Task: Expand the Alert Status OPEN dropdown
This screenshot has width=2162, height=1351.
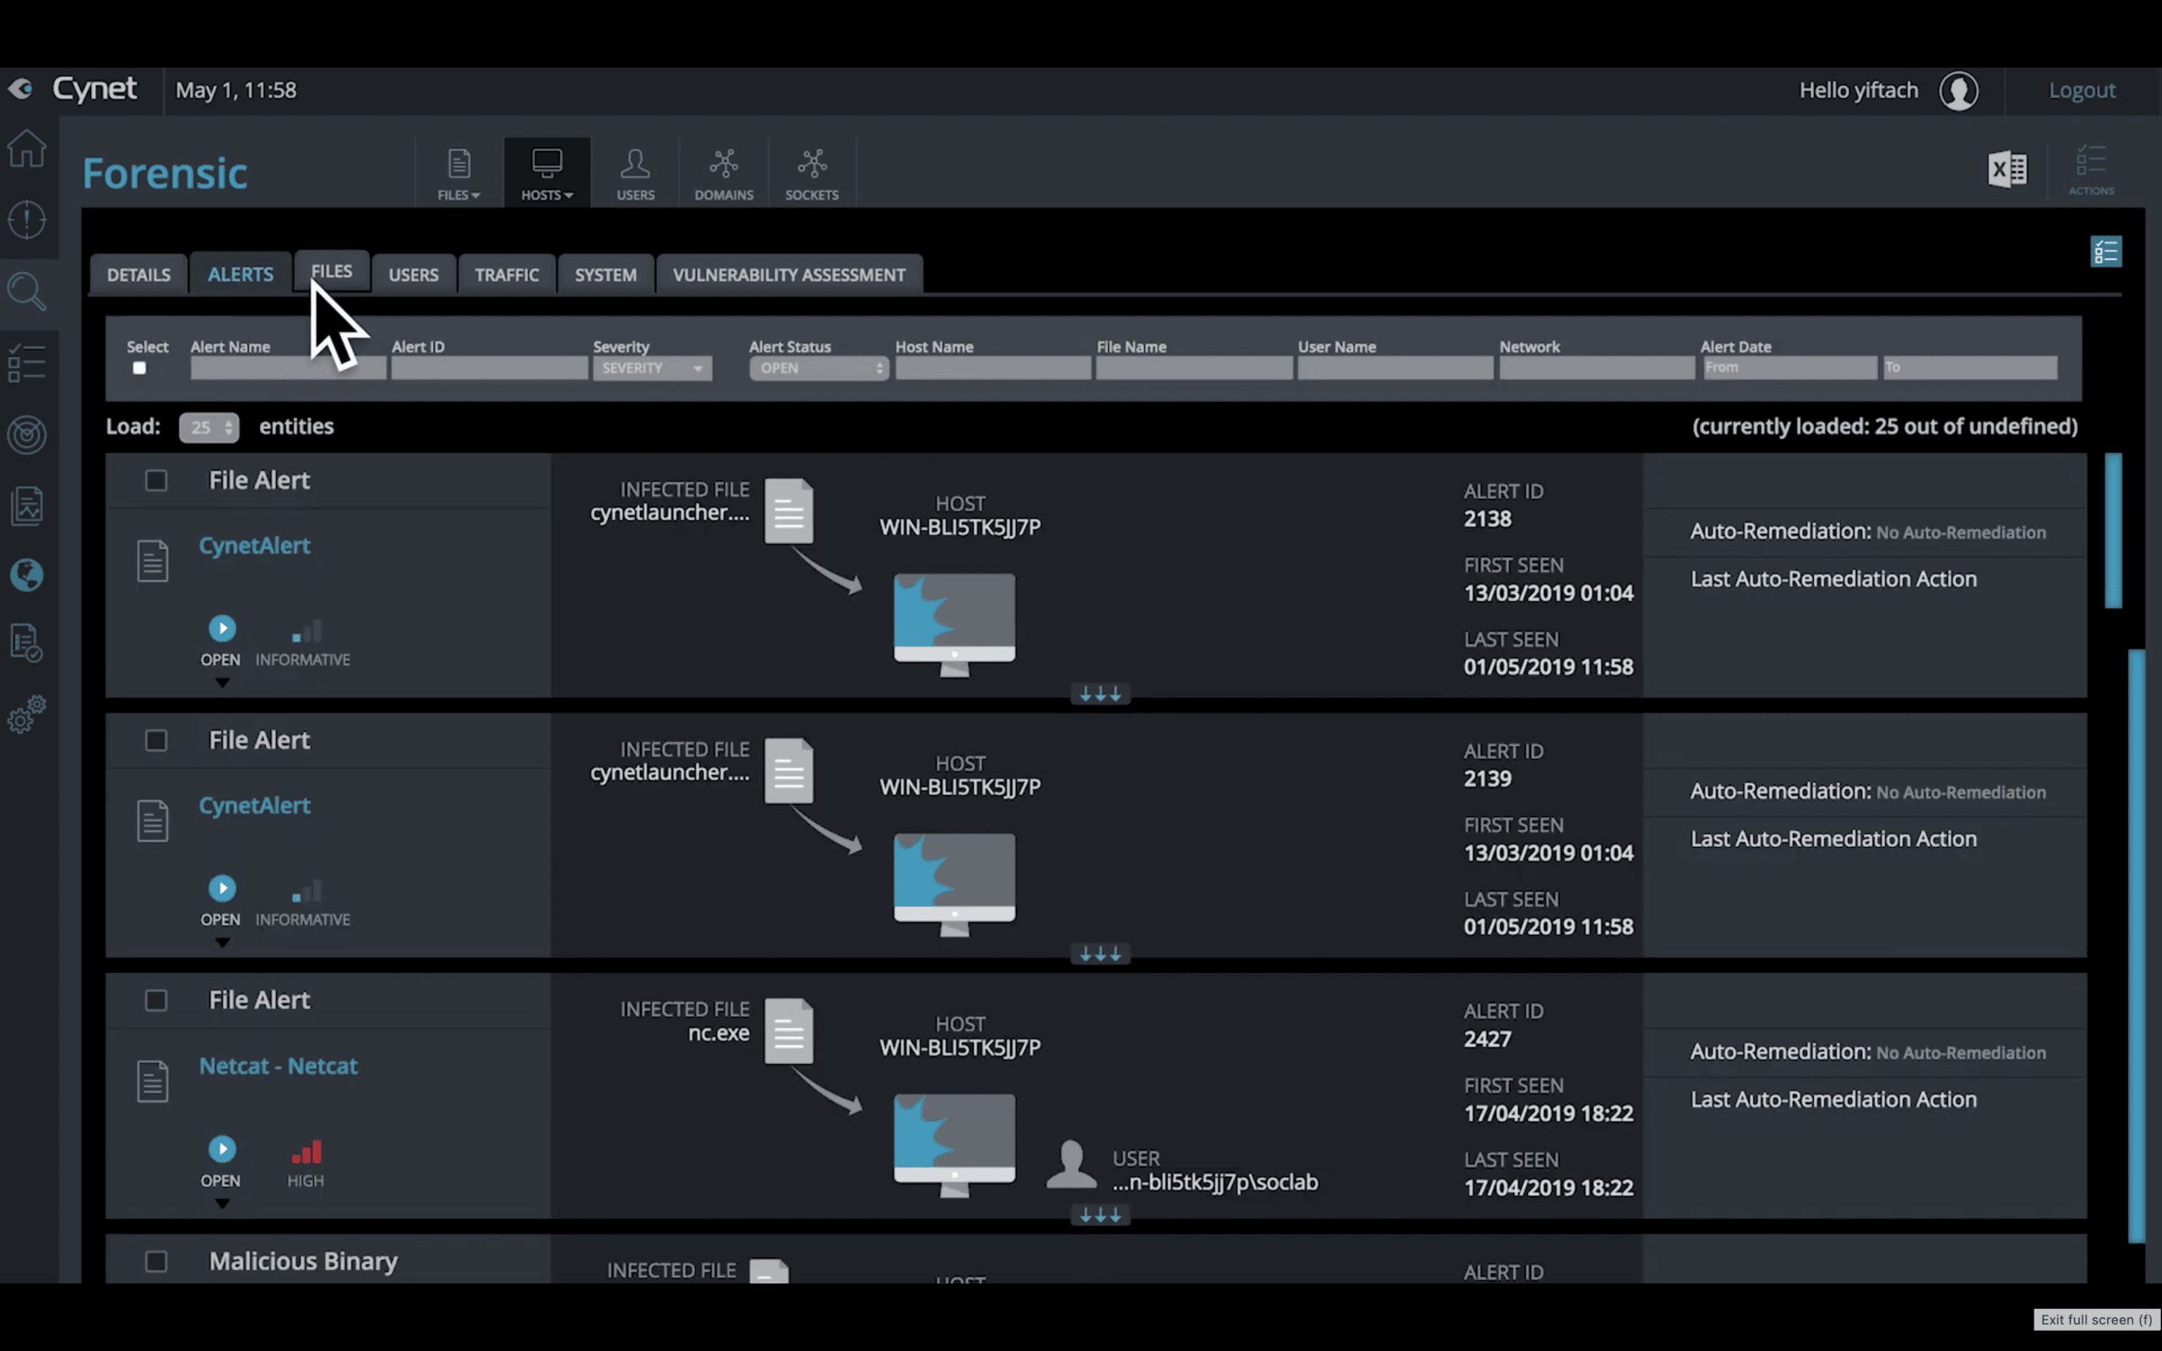Action: [818, 367]
